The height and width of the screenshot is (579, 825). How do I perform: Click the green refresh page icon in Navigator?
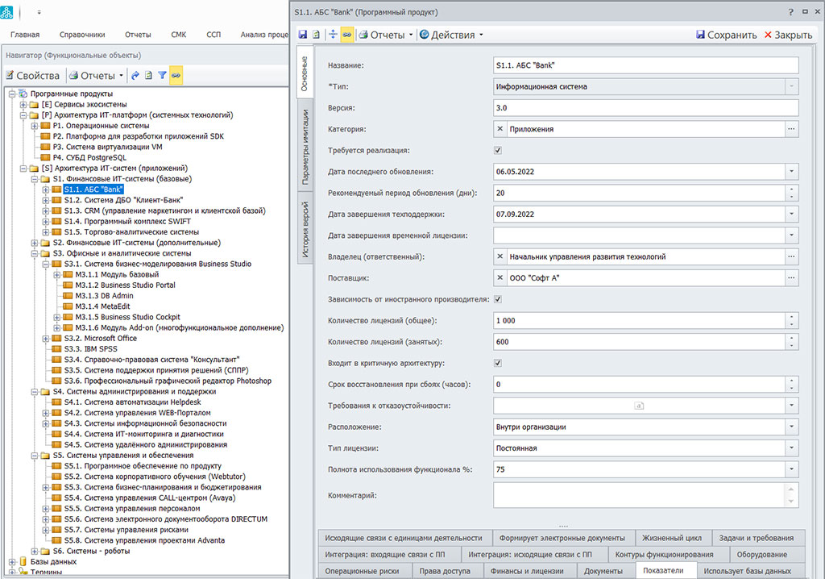[x=148, y=76]
